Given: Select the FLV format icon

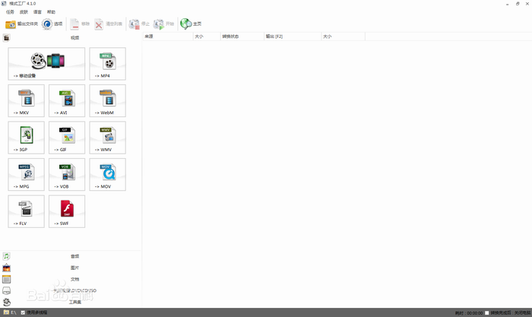Looking at the screenshot, I should 26,211.
